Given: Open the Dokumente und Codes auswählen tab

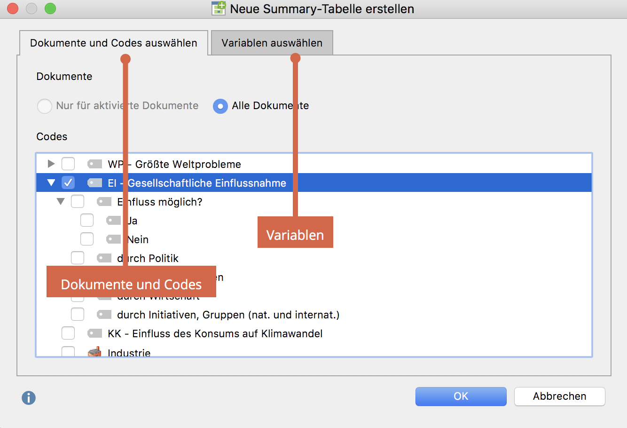Looking at the screenshot, I should click(113, 43).
